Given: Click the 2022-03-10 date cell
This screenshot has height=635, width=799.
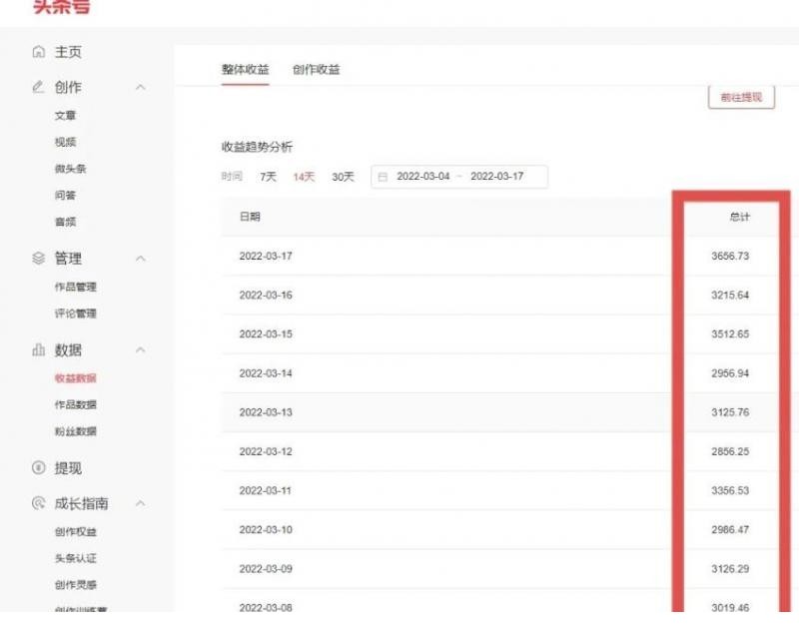Looking at the screenshot, I should 266,529.
